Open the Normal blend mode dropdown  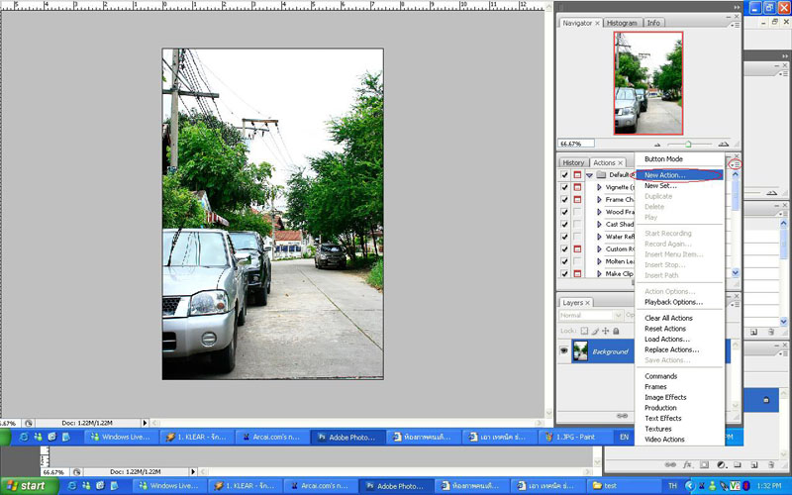590,315
